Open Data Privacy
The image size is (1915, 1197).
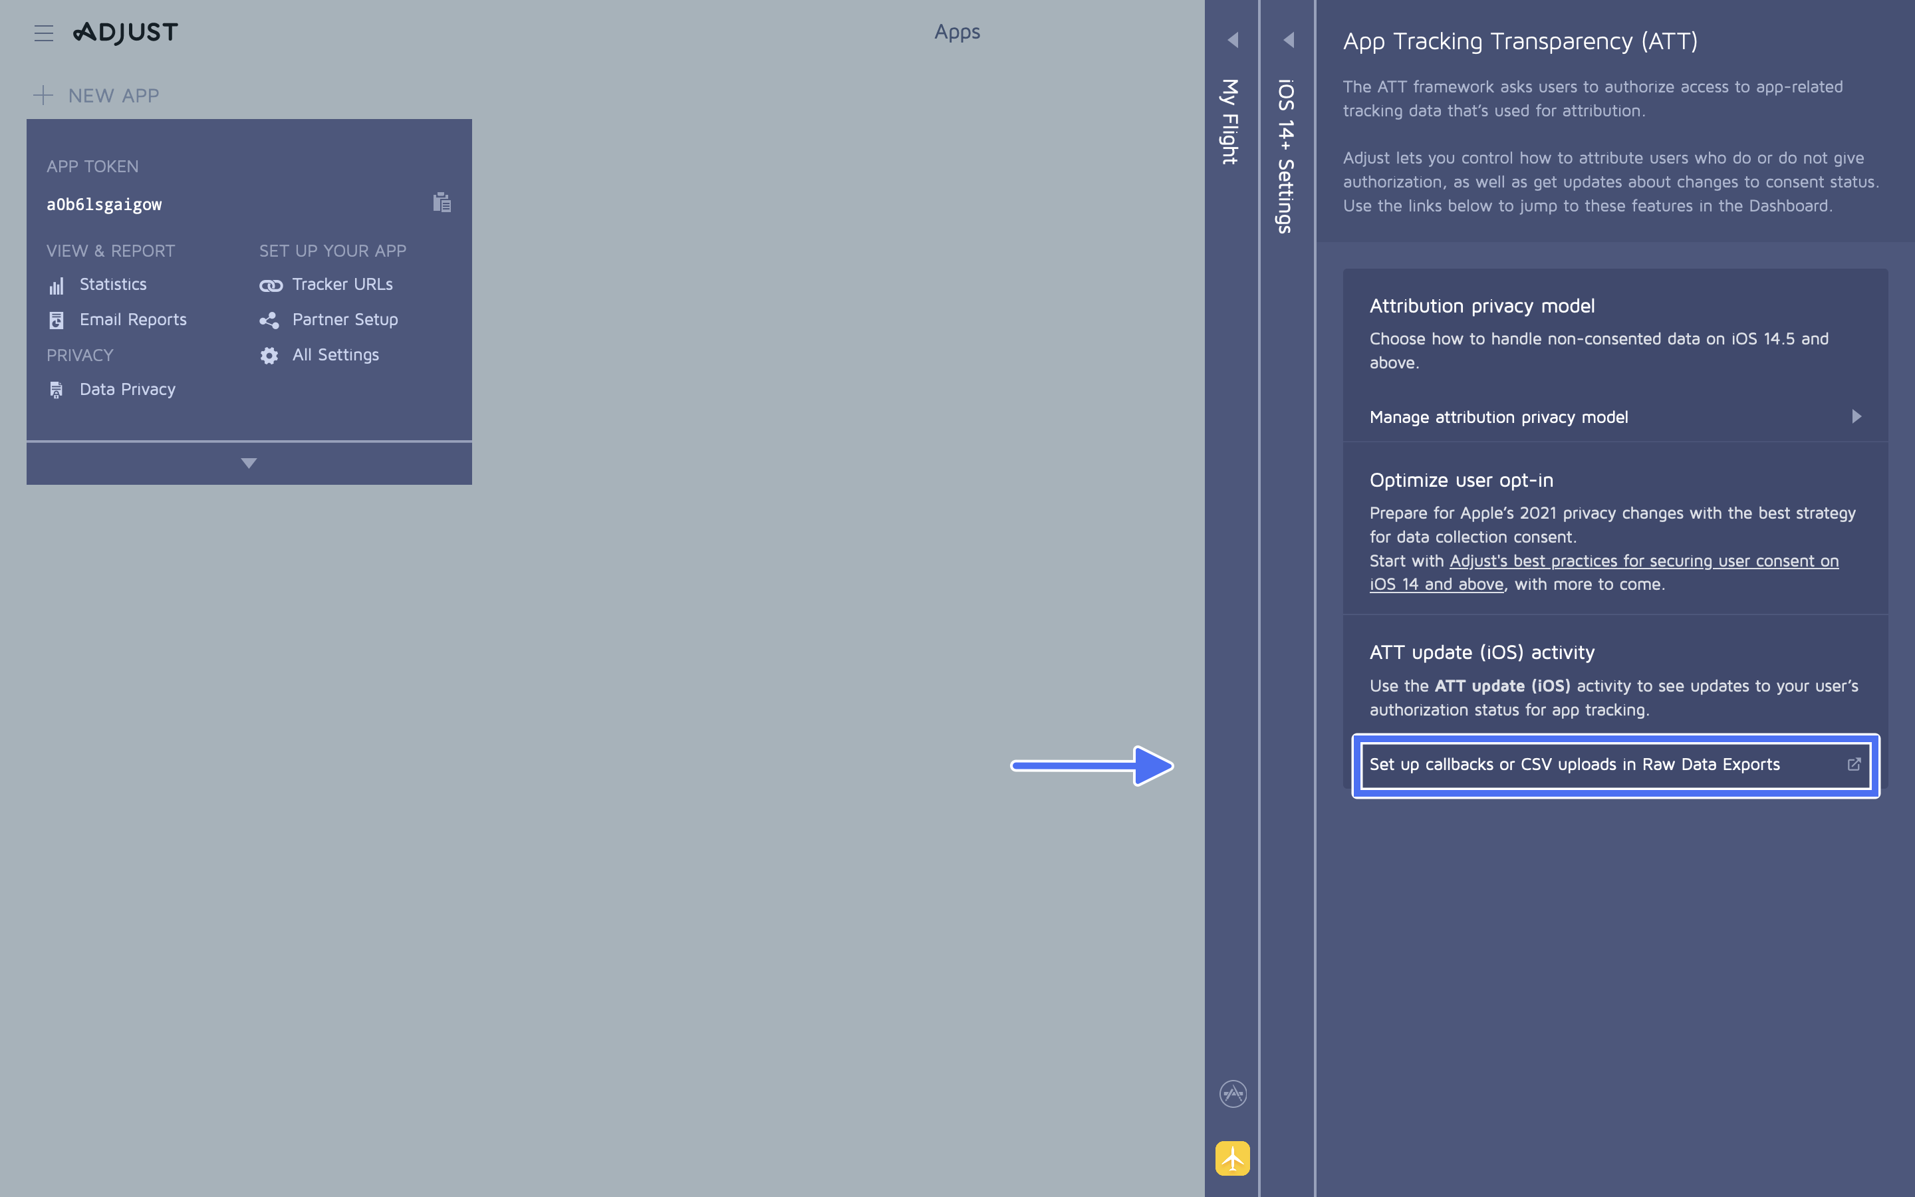click(128, 389)
